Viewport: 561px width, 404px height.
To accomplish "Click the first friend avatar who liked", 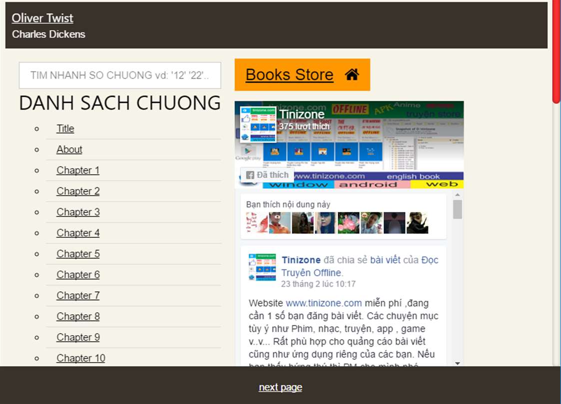I will (257, 223).
